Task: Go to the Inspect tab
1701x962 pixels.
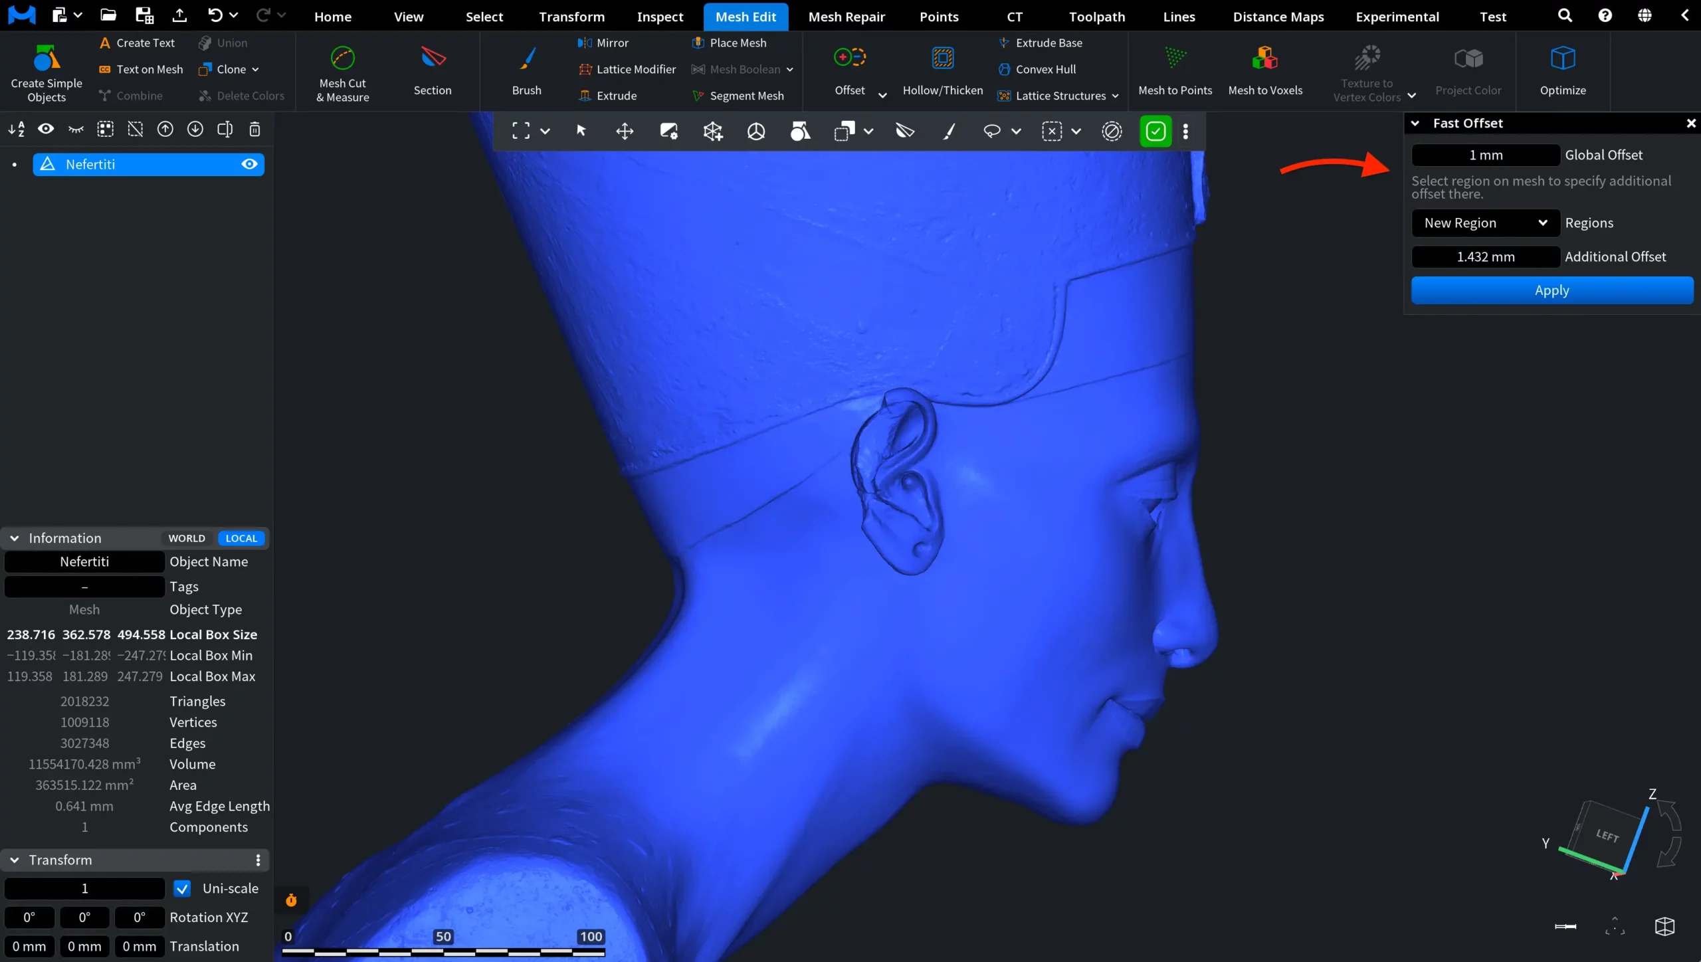Action: (x=660, y=17)
